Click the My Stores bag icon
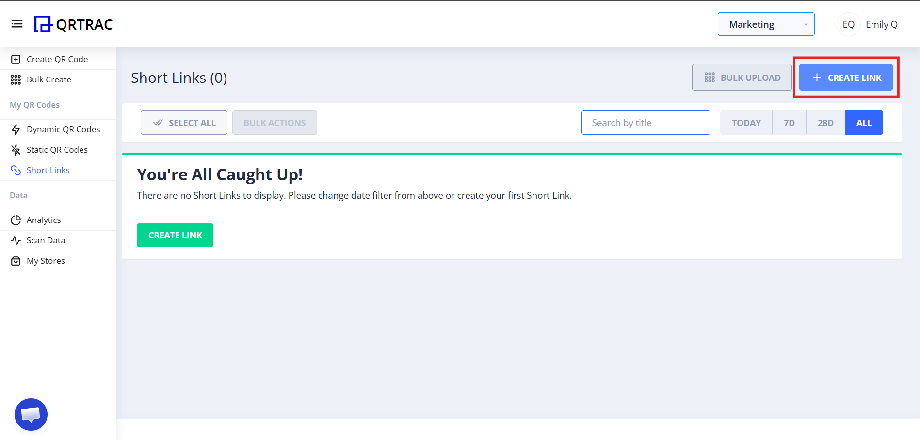920x440 pixels. pos(16,260)
